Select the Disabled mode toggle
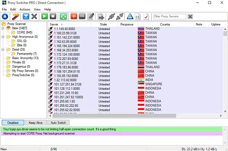The width and height of the screenshot is (228, 151). click(13, 123)
